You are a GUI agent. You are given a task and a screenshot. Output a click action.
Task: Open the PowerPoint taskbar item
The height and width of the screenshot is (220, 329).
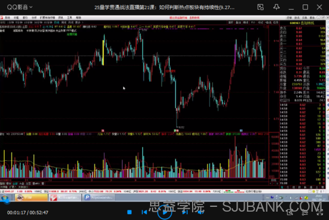click(x=98, y=197)
